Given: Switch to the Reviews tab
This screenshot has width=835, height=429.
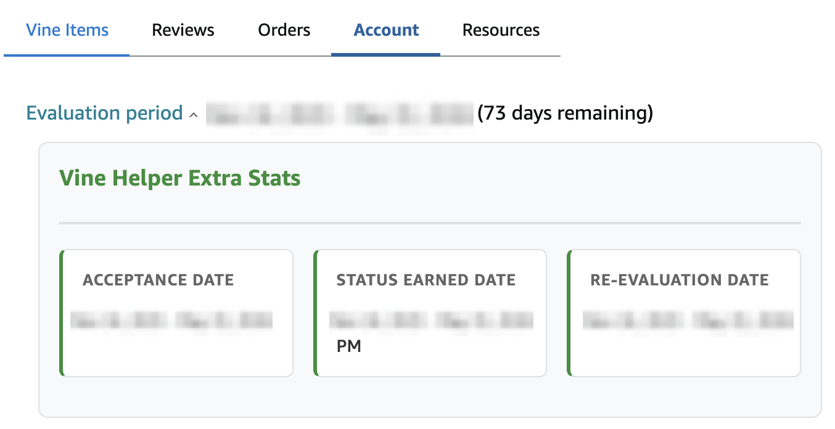Looking at the screenshot, I should [x=183, y=30].
